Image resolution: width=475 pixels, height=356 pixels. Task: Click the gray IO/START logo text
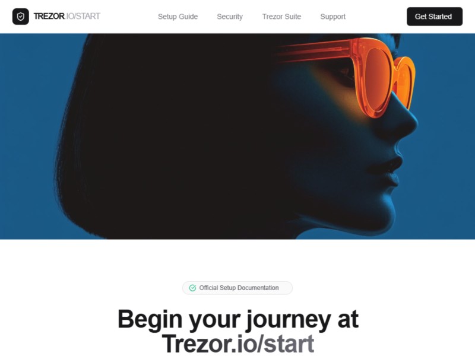pos(83,17)
